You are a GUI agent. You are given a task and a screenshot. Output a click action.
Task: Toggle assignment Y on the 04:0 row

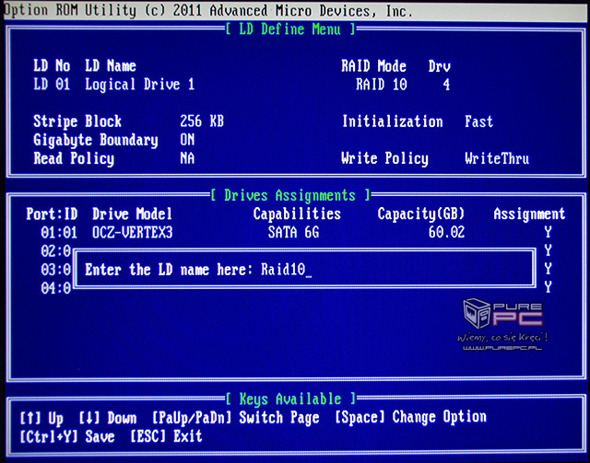tap(548, 287)
